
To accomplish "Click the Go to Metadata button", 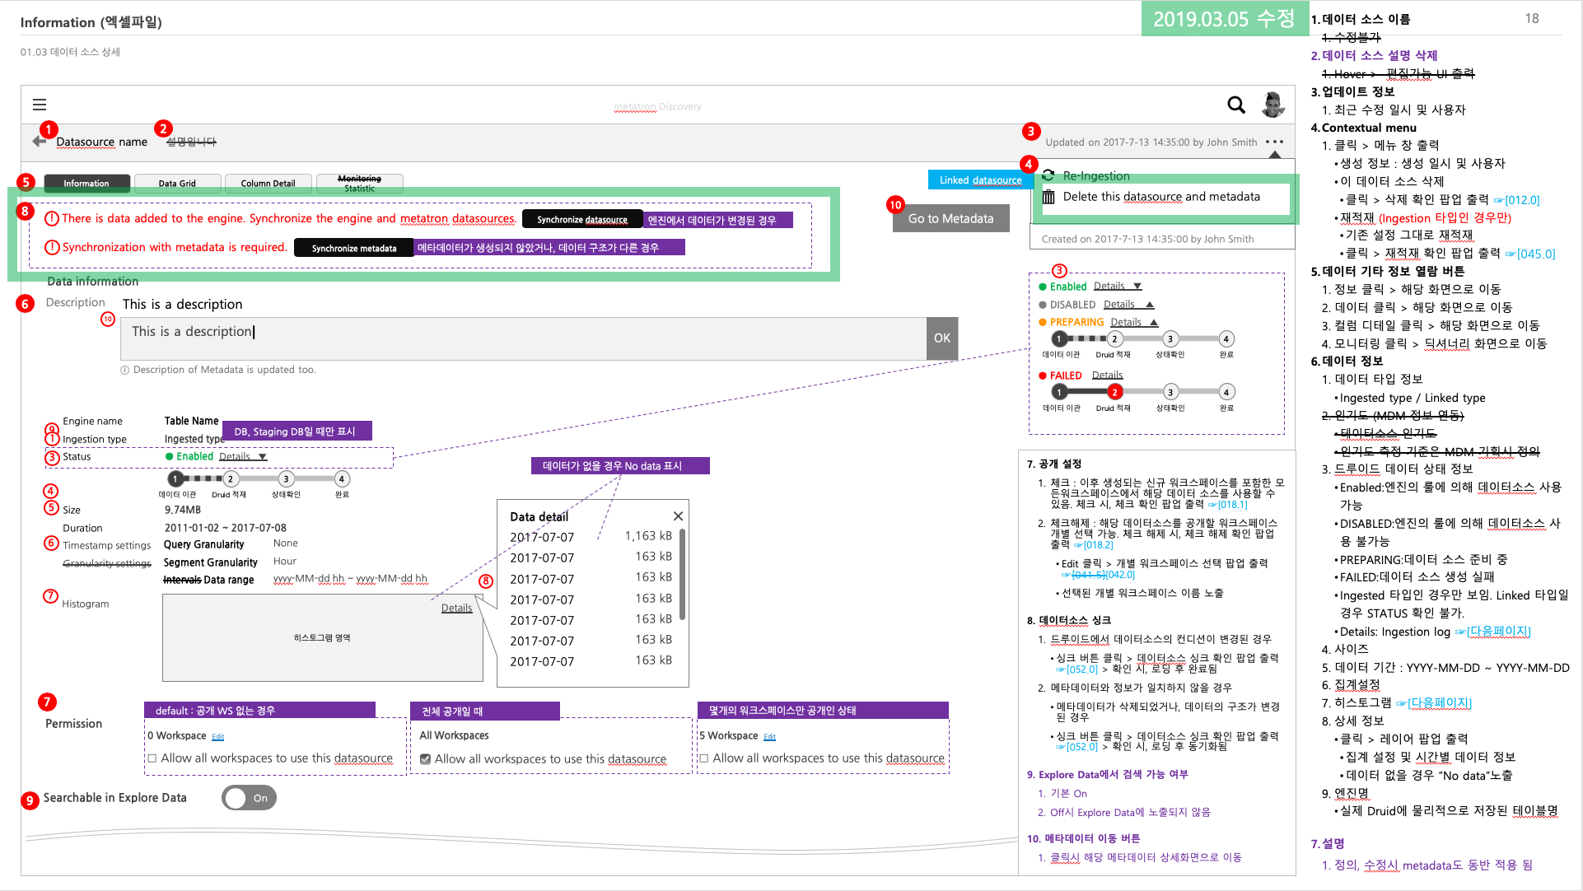I will 950,217.
